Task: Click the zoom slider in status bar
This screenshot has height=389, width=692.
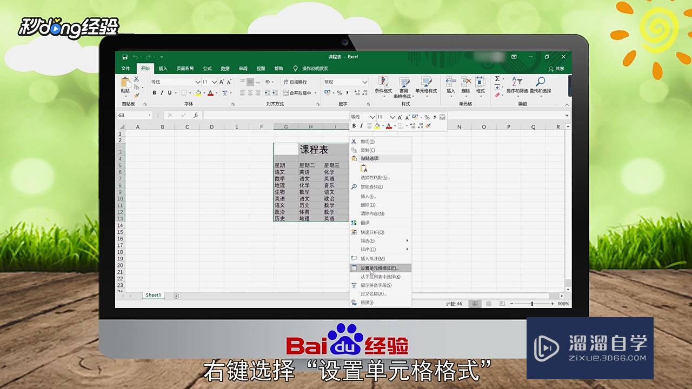Action: coord(532,304)
